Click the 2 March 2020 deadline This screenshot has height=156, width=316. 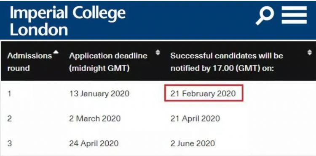95,119
